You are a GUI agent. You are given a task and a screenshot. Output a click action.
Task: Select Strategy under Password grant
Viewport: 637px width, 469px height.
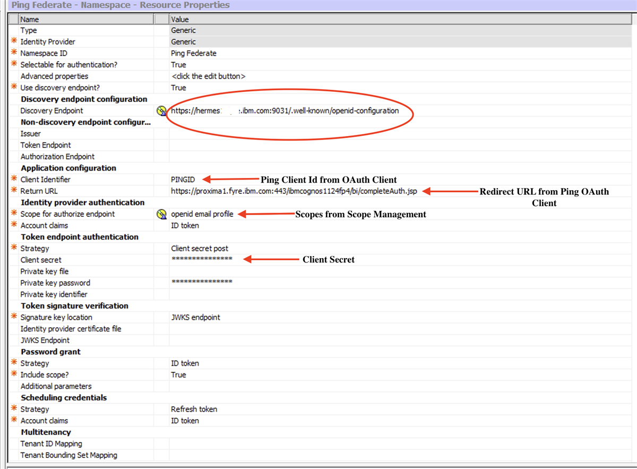pyautogui.click(x=35, y=363)
